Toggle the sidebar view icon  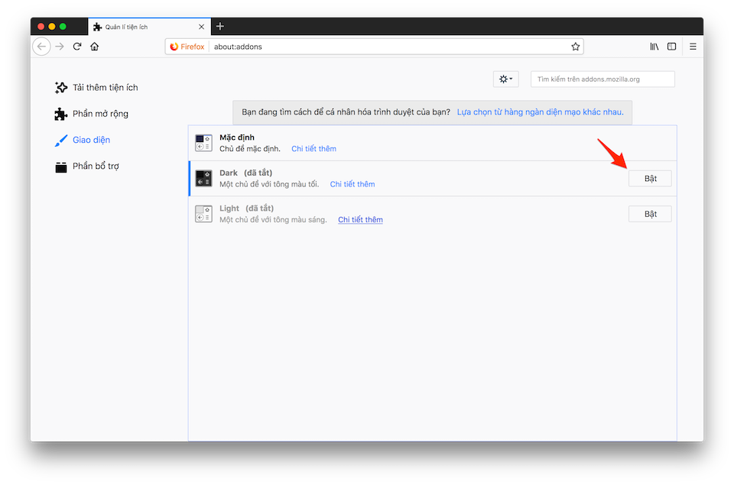[672, 47]
